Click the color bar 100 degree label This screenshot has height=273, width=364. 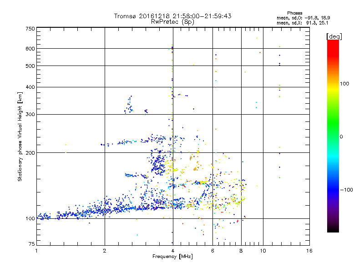344,84
